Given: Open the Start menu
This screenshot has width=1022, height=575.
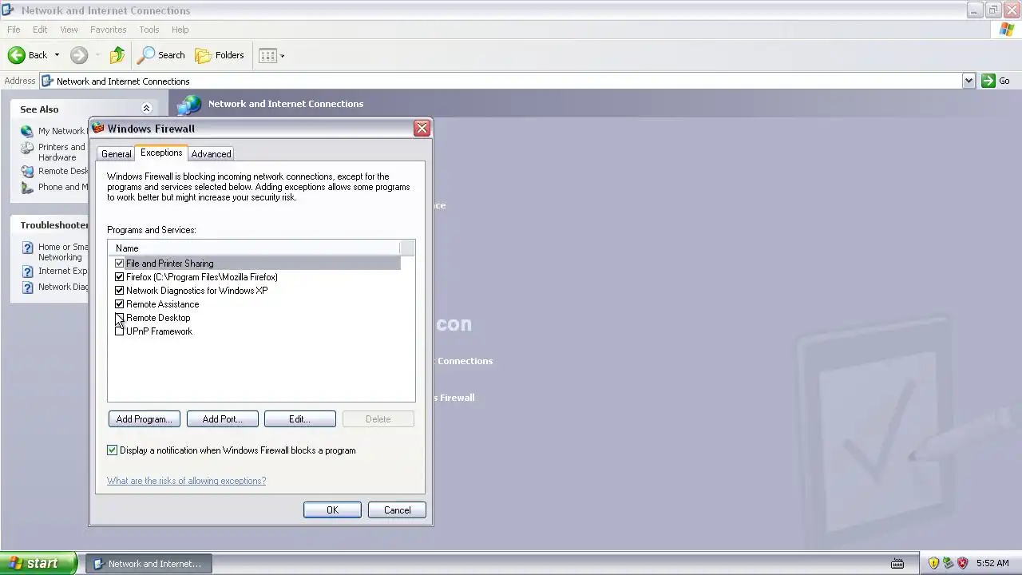Looking at the screenshot, I should pos(38,563).
